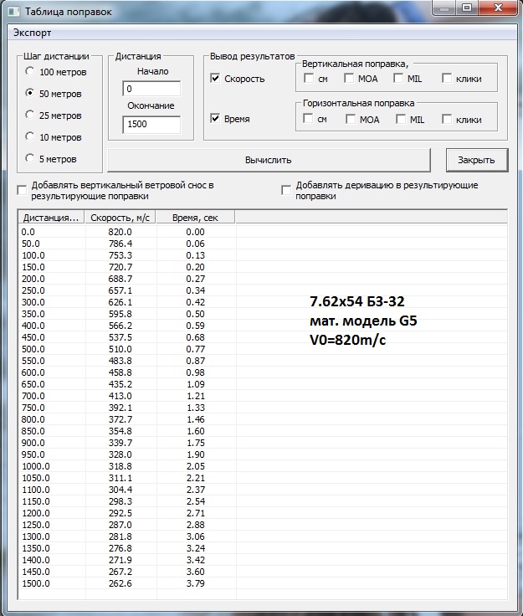Click the time value 2.88
This screenshot has height=616, width=523.
pyautogui.click(x=196, y=525)
